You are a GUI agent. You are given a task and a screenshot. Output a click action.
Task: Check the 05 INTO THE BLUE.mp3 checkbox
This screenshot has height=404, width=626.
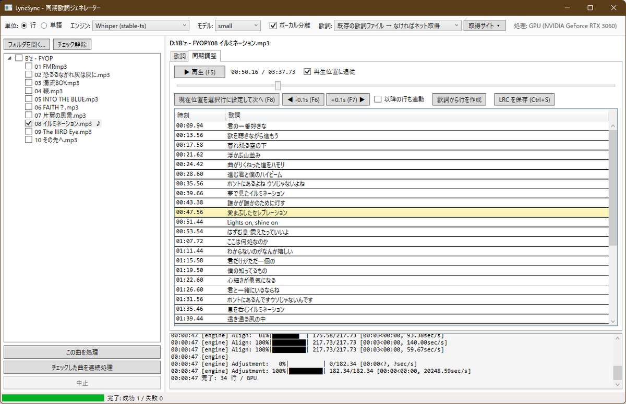(29, 99)
